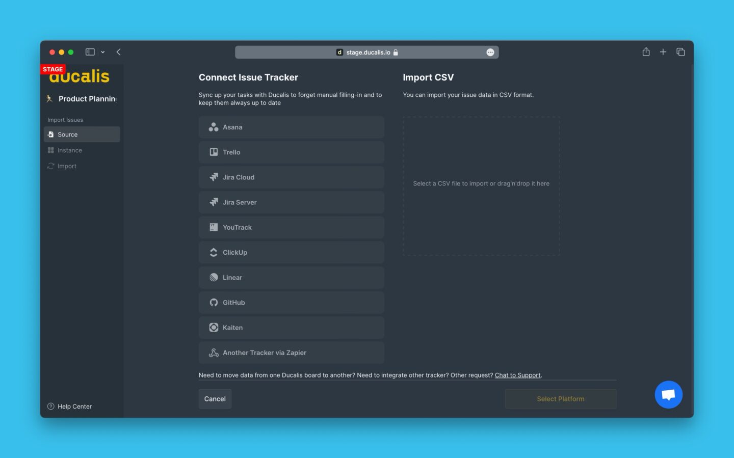Image resolution: width=734 pixels, height=458 pixels.
Task: Open the intercom chat bubble
Action: coord(668,395)
